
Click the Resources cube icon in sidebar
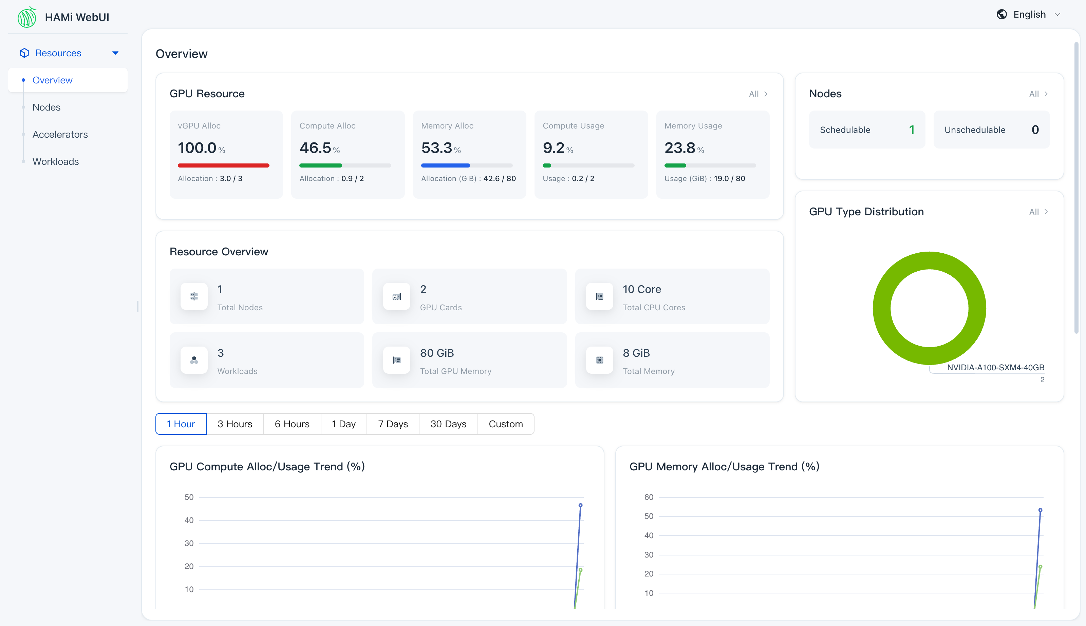pos(24,53)
